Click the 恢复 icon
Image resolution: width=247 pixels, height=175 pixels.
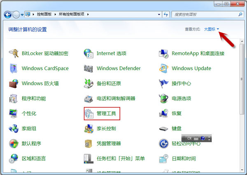[x=164, y=113]
